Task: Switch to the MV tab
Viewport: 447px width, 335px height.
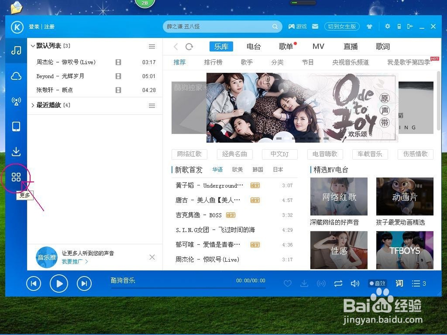Action: click(318, 46)
